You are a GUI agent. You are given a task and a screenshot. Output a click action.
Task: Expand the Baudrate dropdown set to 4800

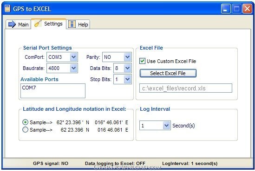click(x=73, y=68)
